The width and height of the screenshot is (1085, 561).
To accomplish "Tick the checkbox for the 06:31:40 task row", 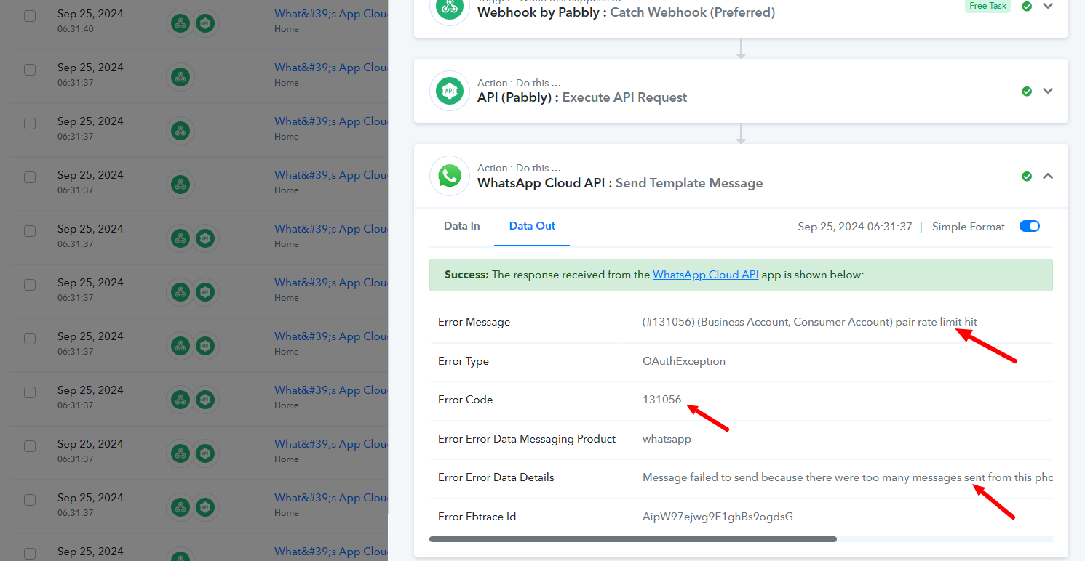I will 30,16.
